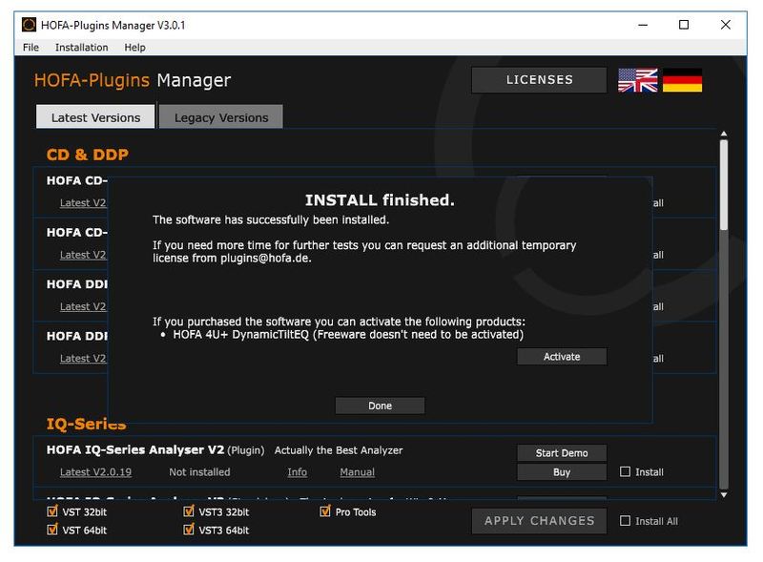Screen dimensions: 763x562
Task: Click the 'Not installed' status text
Action: (x=199, y=472)
